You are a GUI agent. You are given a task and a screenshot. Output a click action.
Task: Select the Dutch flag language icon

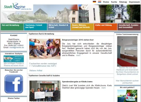pos(100,2)
